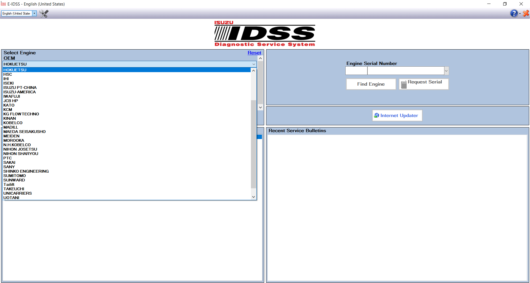Pick SUMITOMO from the list
Screen dimensions: 530x283
pyautogui.click(x=127, y=176)
